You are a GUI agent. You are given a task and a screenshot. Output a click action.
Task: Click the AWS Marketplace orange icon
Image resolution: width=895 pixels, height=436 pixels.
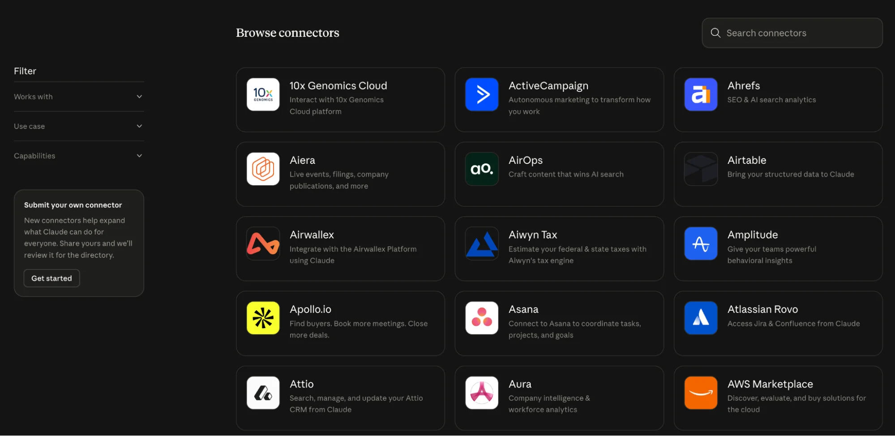(x=701, y=393)
